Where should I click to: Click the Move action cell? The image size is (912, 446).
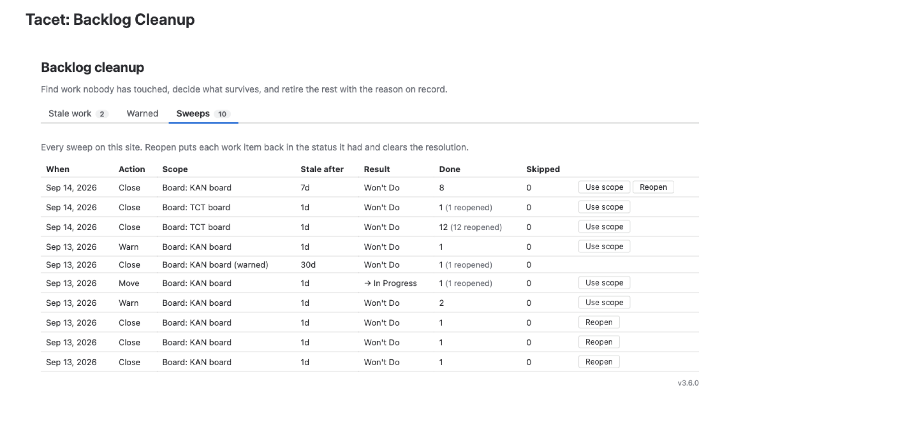pos(129,283)
